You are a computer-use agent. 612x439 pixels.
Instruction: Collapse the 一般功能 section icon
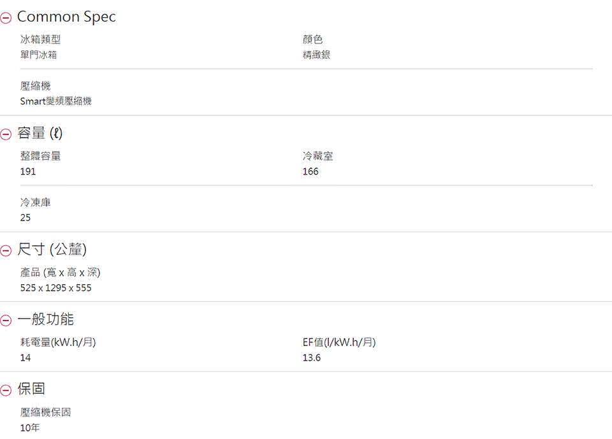6,320
